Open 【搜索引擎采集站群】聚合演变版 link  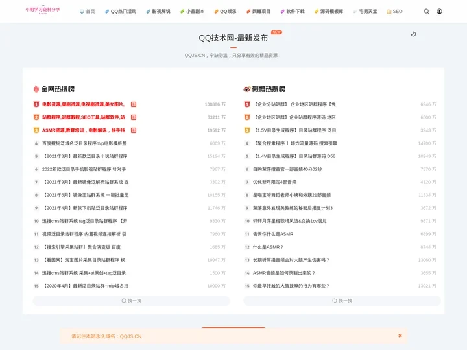pos(81,247)
